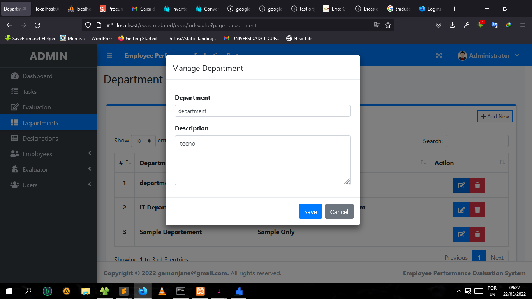Click the Evaluation pencil icon in sidebar
Viewport: 532px width, 299px height.
15,107
